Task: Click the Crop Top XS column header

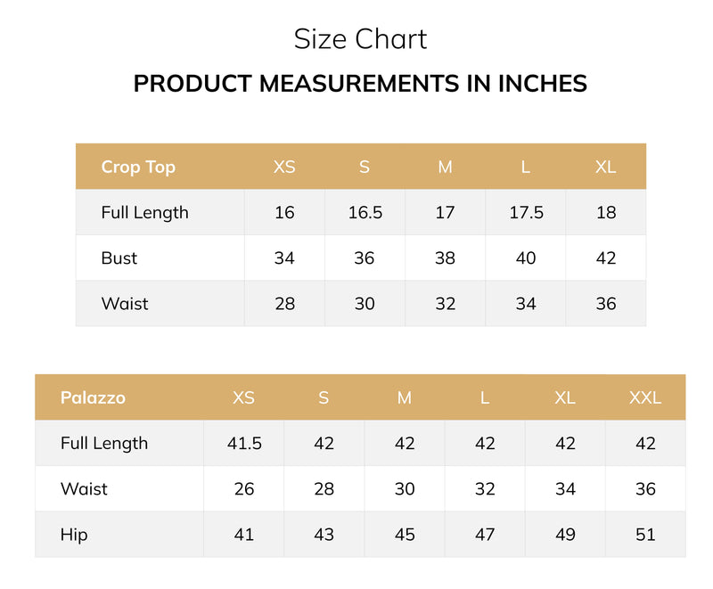Action: point(284,168)
